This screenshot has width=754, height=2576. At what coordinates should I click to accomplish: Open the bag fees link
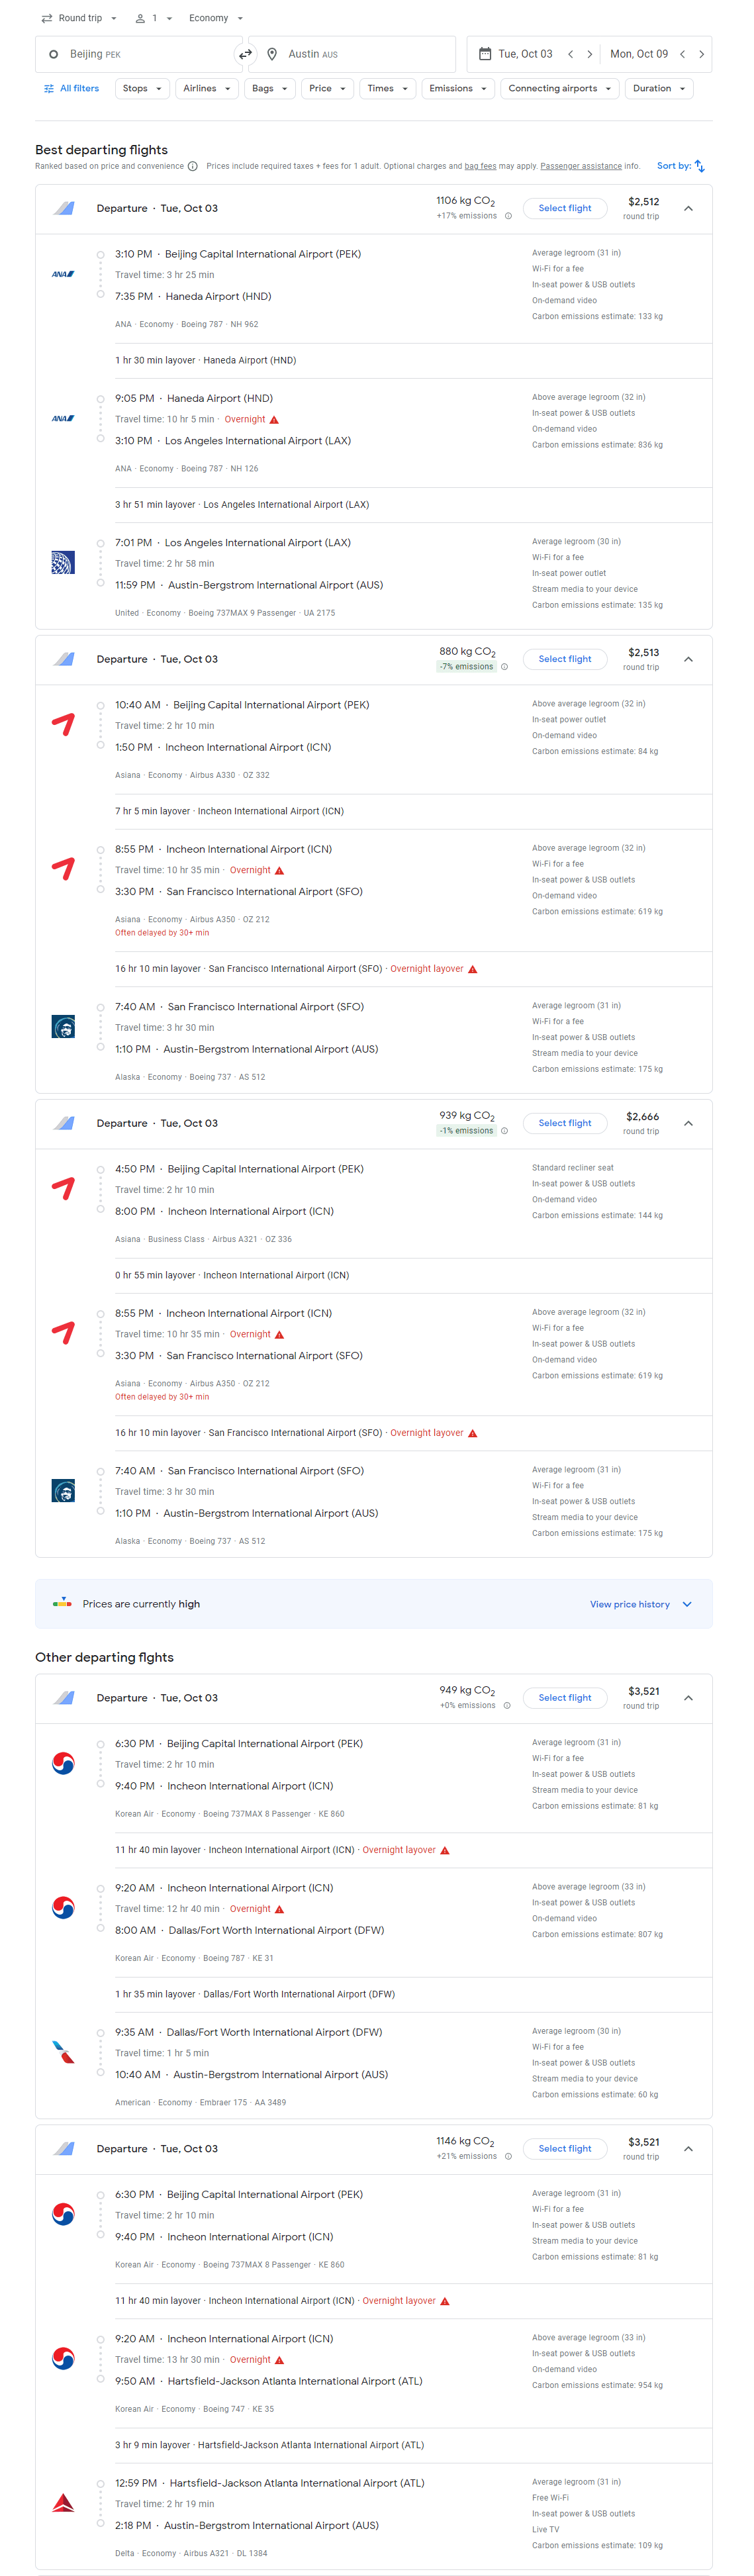(x=480, y=167)
